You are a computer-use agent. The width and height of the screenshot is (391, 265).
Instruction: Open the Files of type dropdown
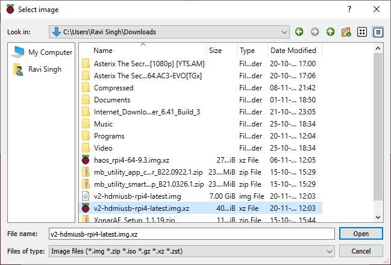[329, 251]
